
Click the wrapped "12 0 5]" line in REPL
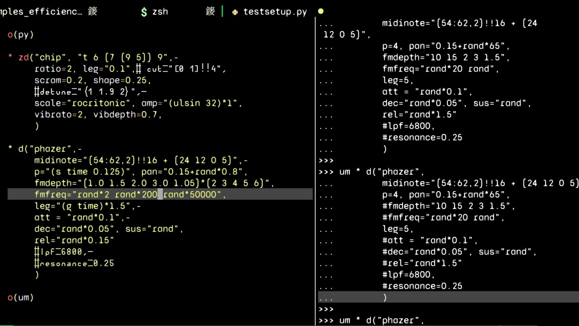tap(347, 34)
